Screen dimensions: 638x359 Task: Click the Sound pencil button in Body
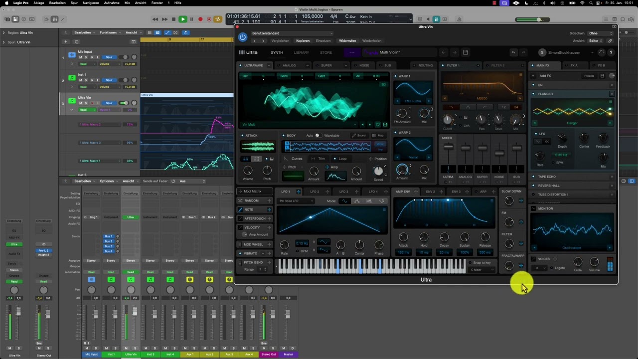pos(359,136)
